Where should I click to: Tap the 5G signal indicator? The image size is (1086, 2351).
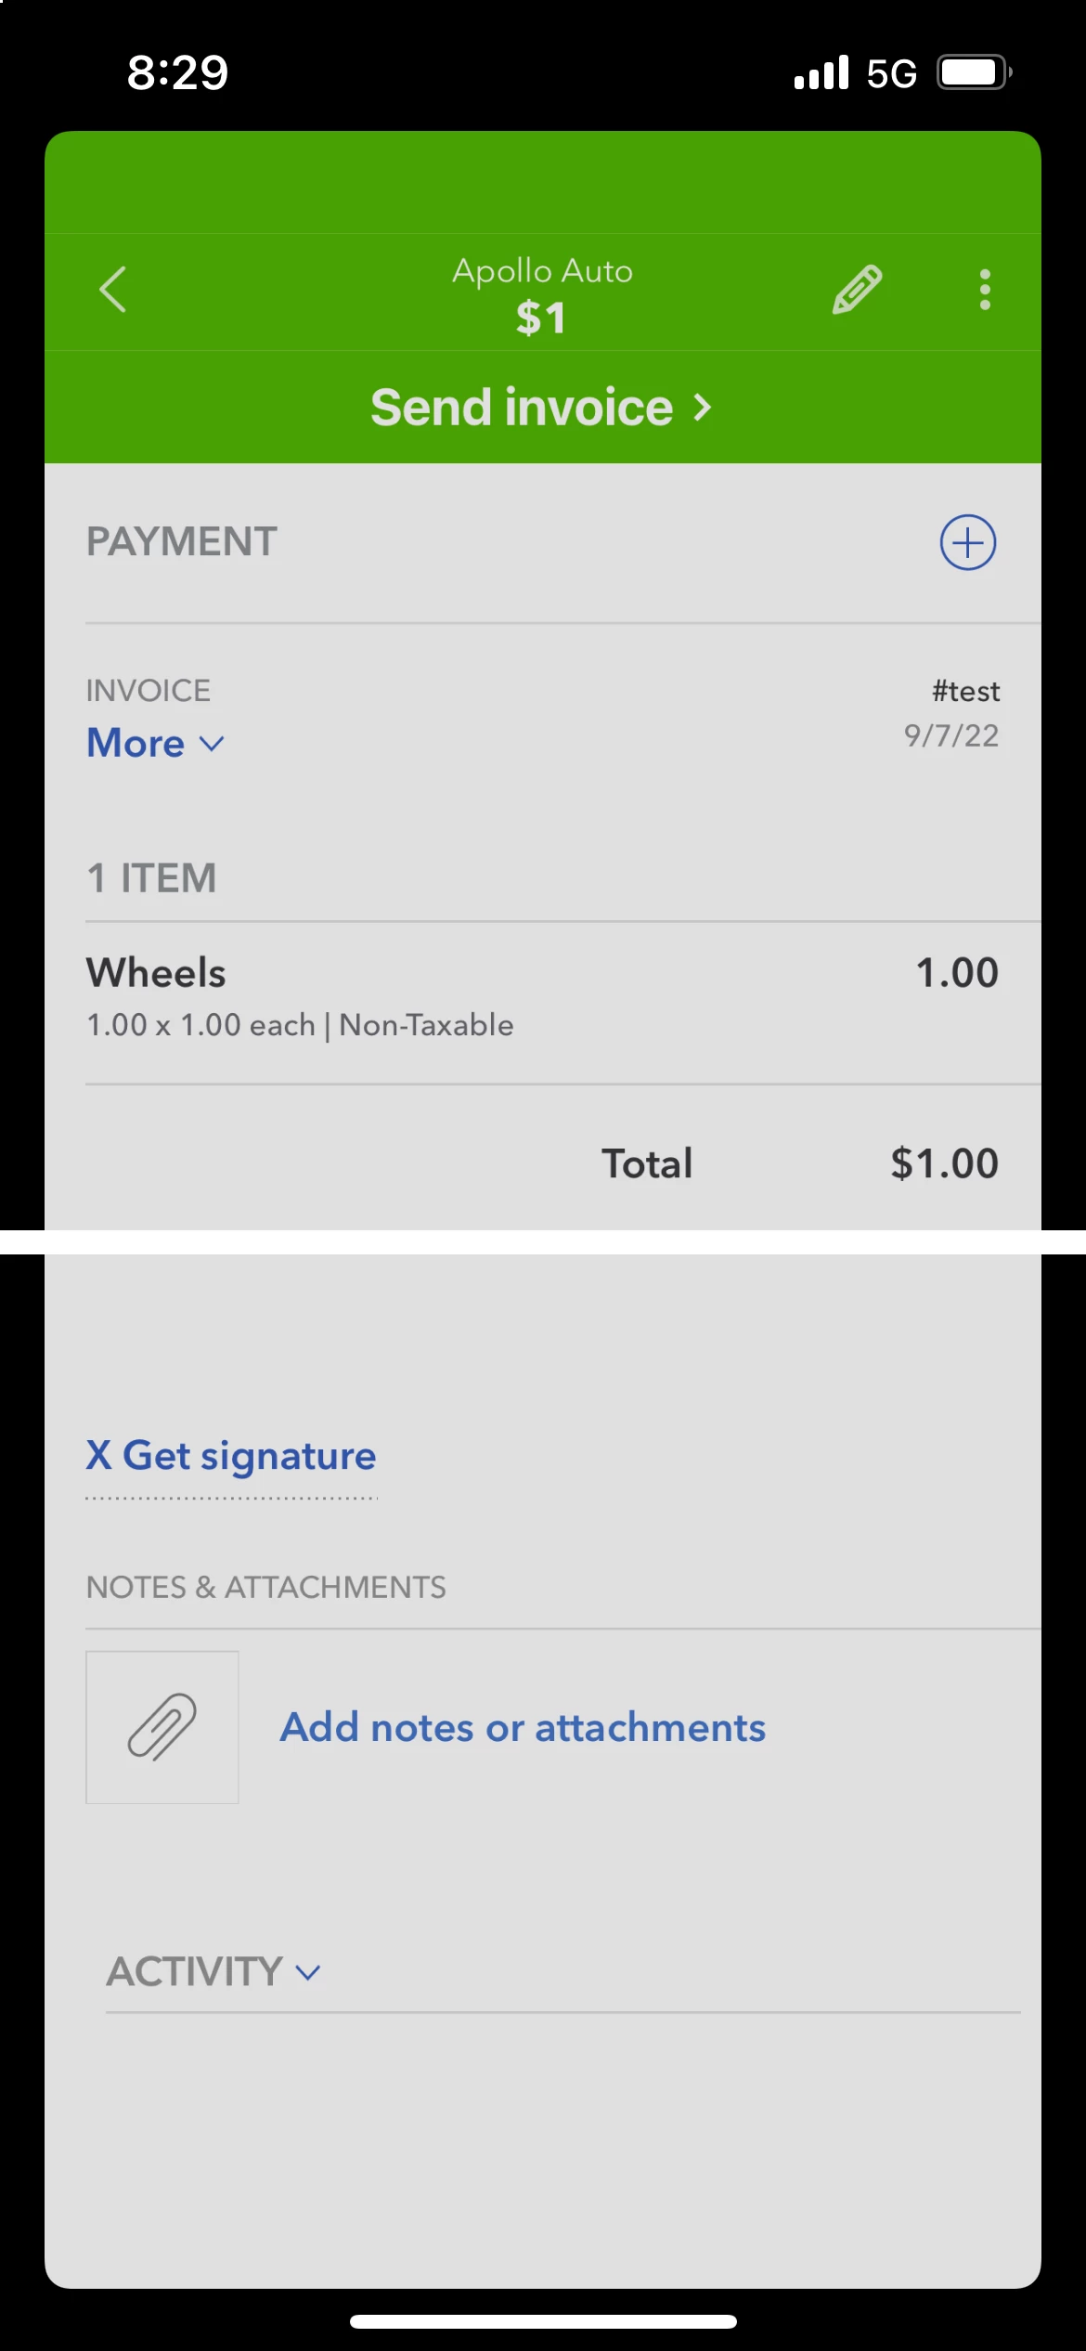[x=891, y=73]
